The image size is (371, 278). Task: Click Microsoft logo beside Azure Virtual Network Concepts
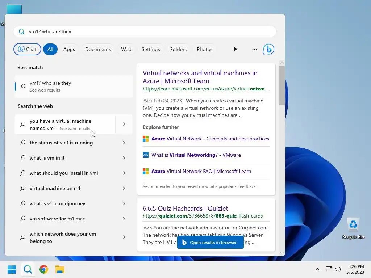coord(146,139)
